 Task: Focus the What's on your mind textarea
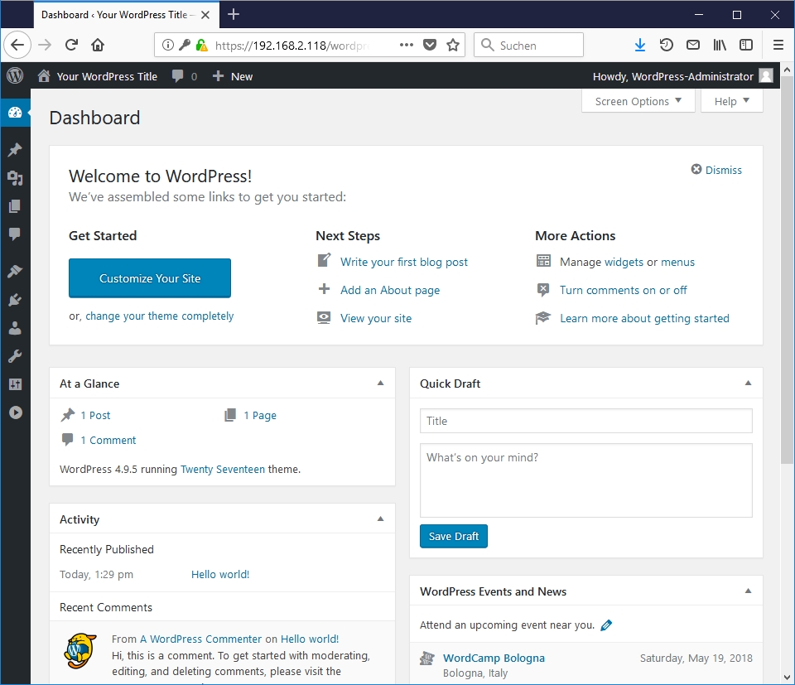[x=585, y=480]
